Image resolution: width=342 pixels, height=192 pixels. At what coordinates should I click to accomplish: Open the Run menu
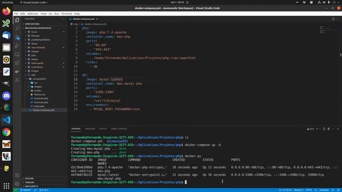[57, 13]
